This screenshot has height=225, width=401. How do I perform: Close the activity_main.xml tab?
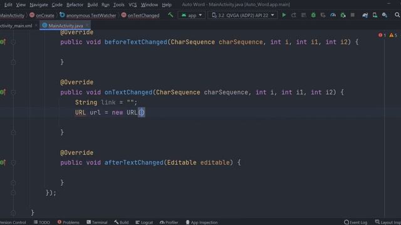[36, 25]
